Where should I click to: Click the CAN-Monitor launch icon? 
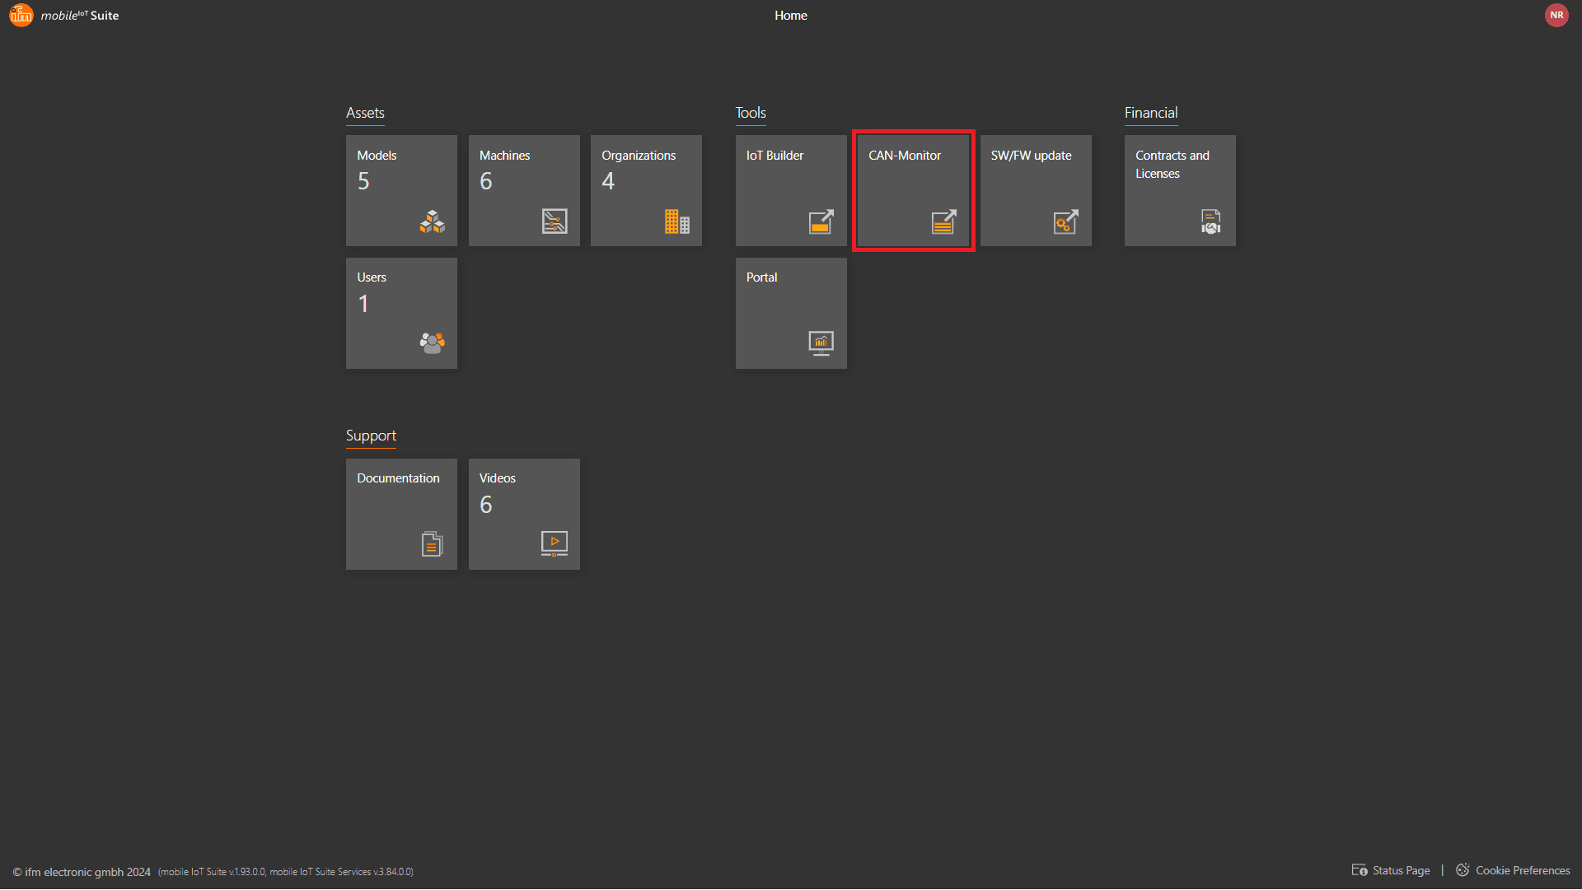point(943,221)
